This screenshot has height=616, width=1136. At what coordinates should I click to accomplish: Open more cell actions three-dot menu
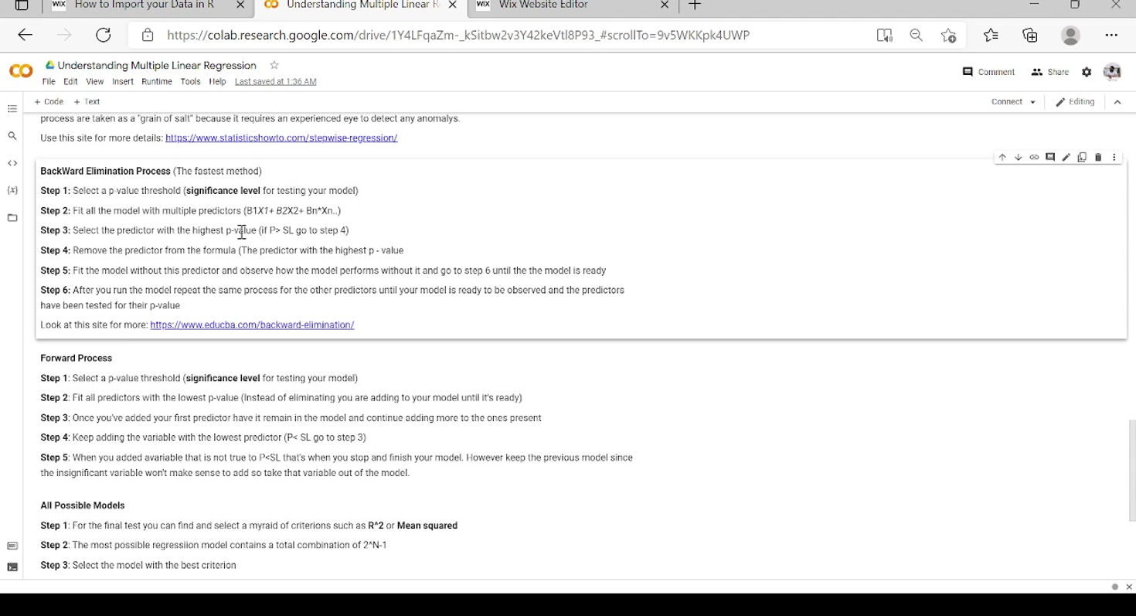click(x=1114, y=158)
